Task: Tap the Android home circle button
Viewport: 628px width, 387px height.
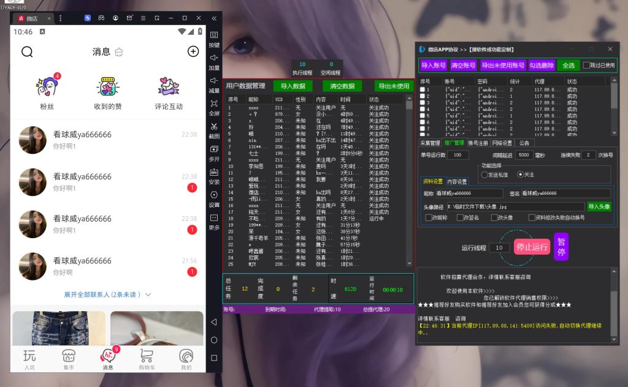Action: pyautogui.click(x=214, y=340)
